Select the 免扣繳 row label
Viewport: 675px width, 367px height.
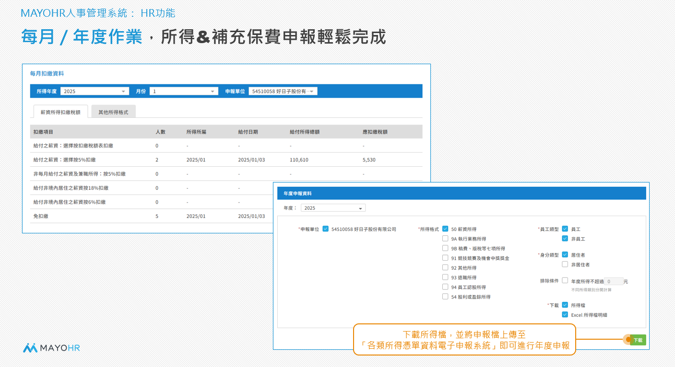tap(41, 216)
